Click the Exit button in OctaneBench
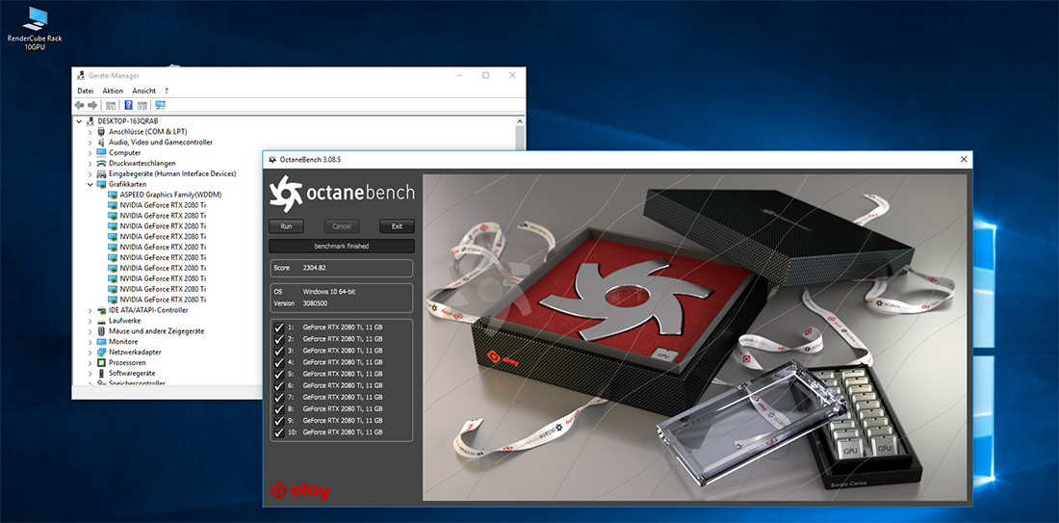This screenshot has width=1059, height=523. point(397,226)
